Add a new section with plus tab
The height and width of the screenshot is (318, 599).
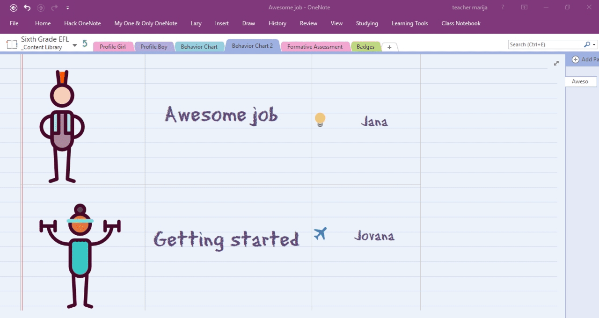(x=389, y=47)
